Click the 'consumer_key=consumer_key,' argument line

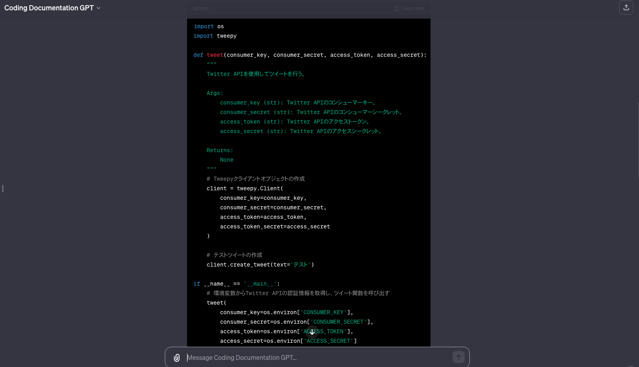(263, 198)
